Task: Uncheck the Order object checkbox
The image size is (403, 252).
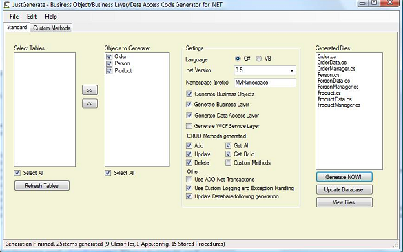Action: point(110,56)
